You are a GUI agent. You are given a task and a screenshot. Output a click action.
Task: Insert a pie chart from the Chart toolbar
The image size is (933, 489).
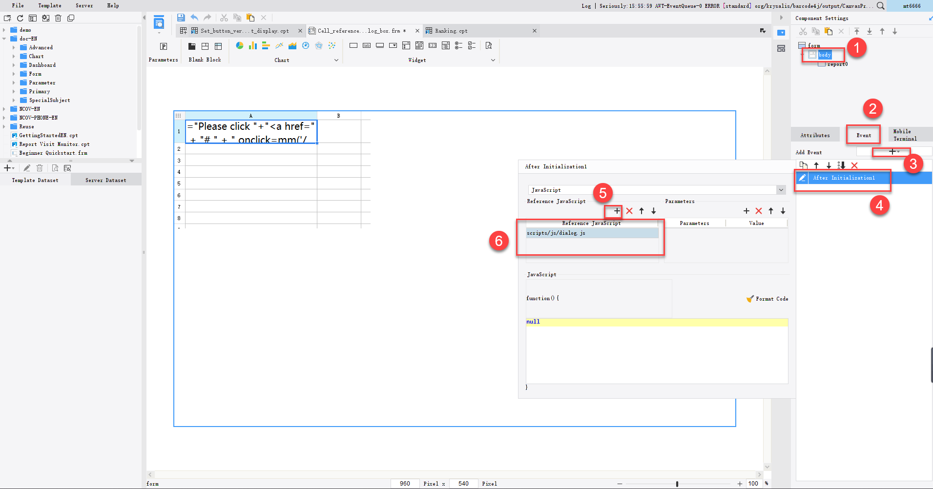pos(240,45)
